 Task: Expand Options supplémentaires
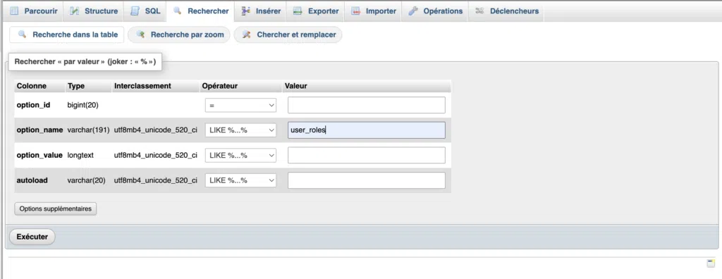coord(55,209)
